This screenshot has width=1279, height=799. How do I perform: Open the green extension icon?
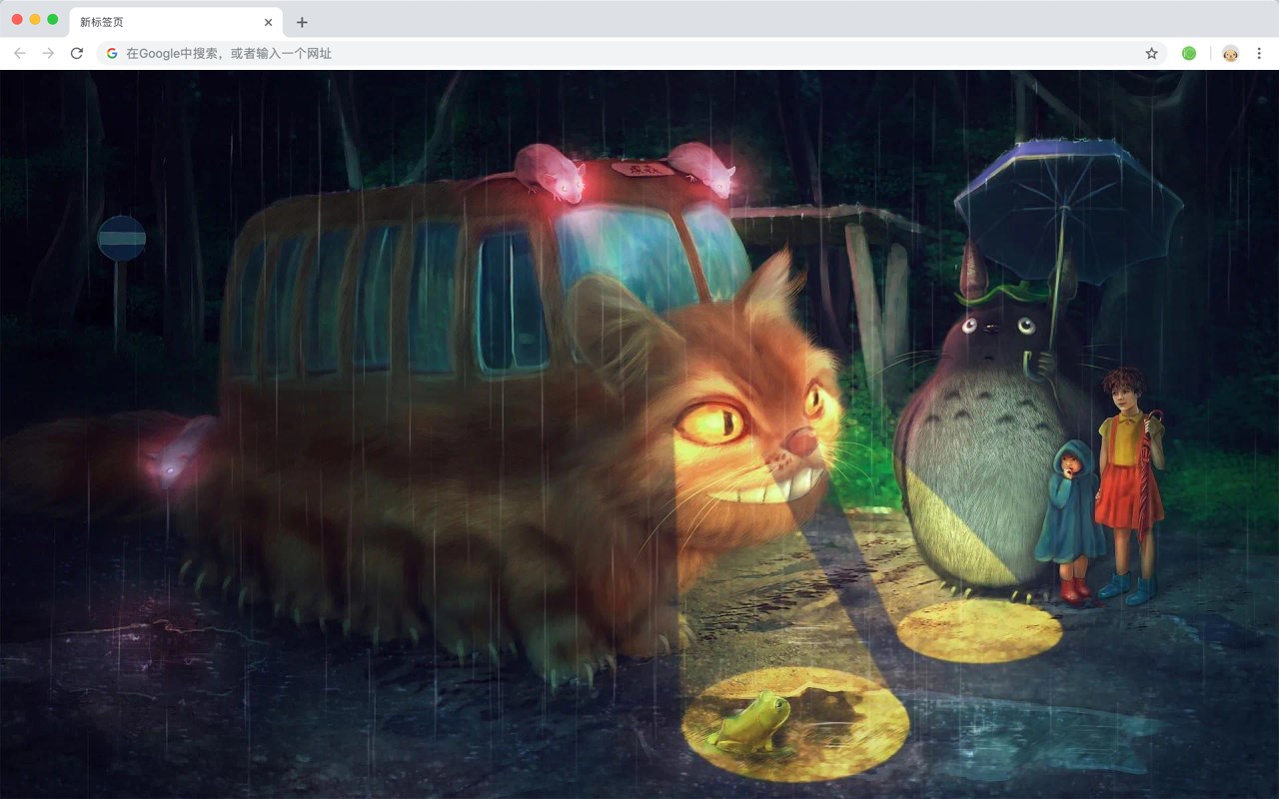pos(1189,53)
